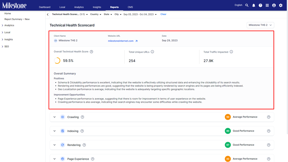Click the Crawling list icon
The height and width of the screenshot is (162, 288).
click(x=63, y=117)
